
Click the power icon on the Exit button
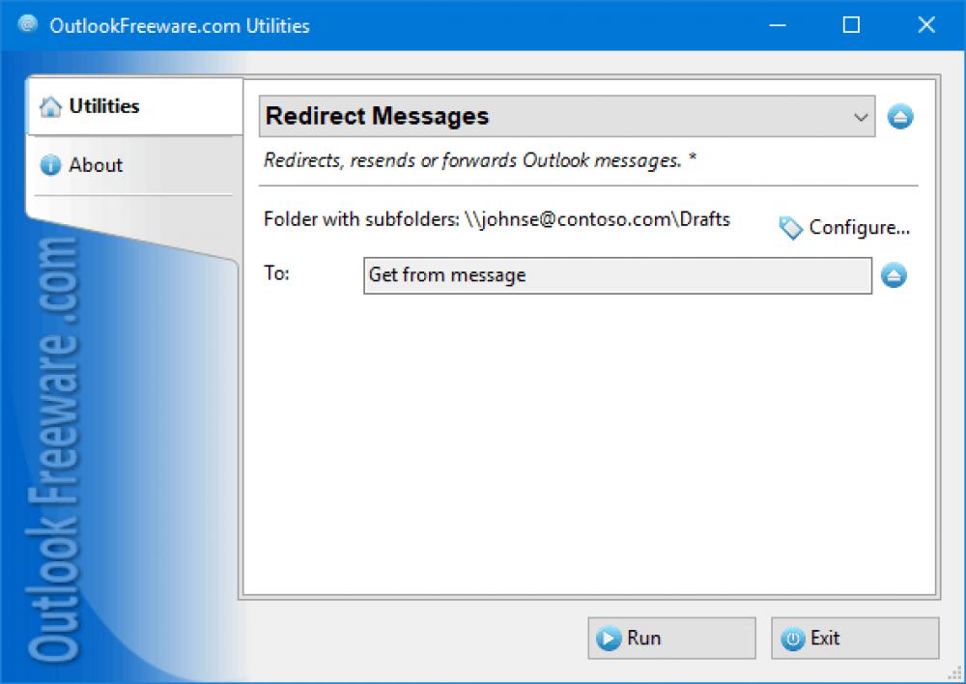[x=792, y=638]
